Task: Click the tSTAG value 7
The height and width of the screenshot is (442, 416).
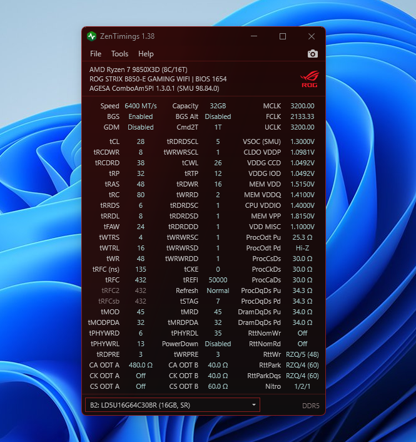Action: point(218,301)
